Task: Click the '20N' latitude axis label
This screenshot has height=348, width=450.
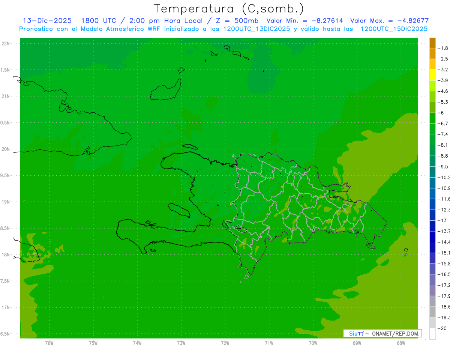Action: 6,149
